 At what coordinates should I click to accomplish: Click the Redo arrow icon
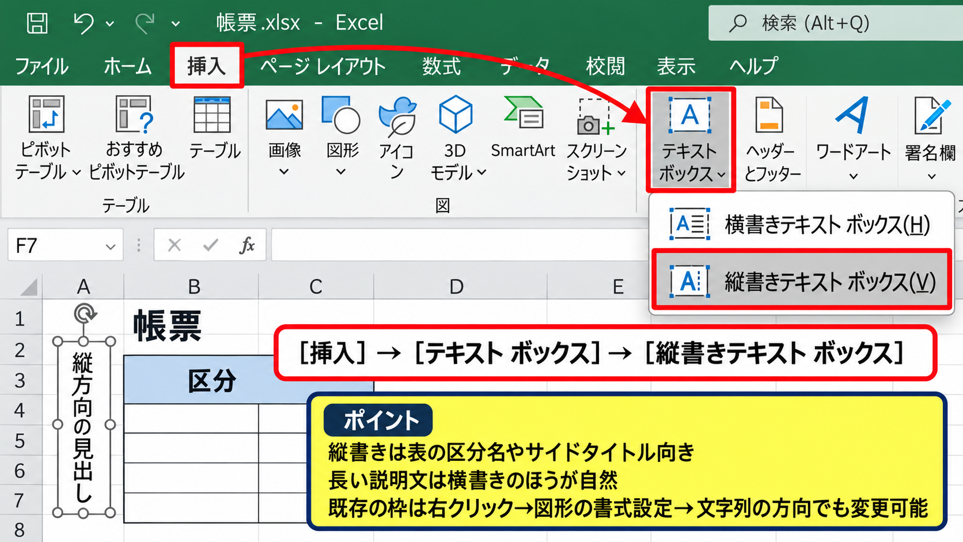click(145, 23)
